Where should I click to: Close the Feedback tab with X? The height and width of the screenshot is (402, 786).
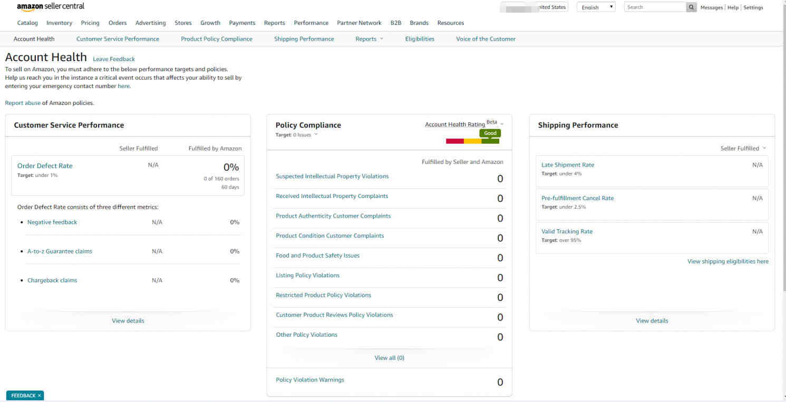click(x=40, y=396)
